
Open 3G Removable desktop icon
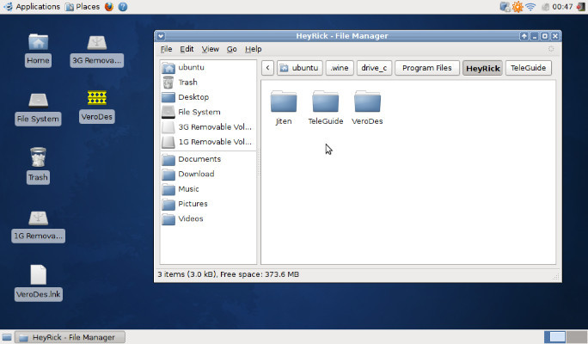[x=97, y=50]
